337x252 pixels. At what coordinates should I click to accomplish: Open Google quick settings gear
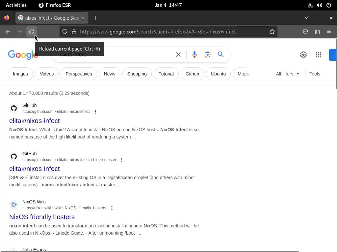tap(303, 55)
